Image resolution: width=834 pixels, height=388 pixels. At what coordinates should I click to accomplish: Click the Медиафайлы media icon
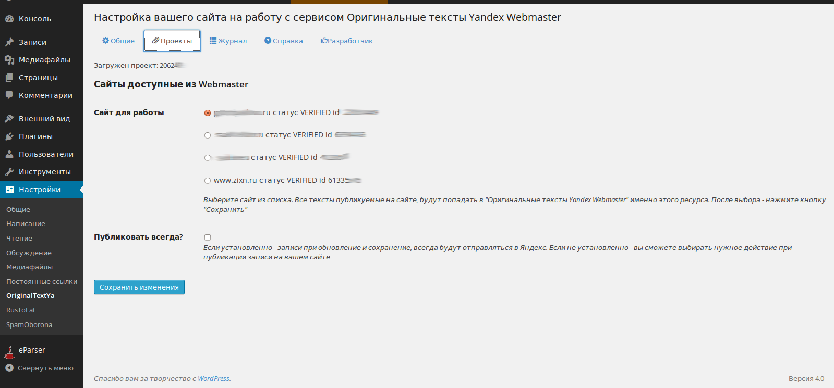(x=9, y=60)
